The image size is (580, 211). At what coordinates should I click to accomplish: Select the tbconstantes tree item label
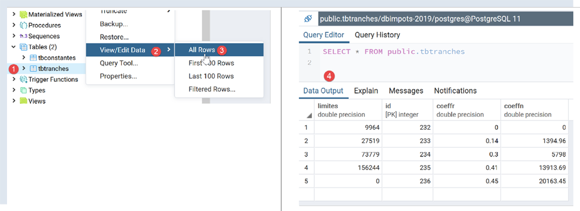tap(57, 58)
